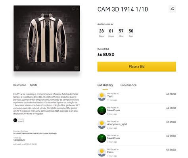Open Ekinn's bidder avatar
The width and height of the screenshot is (188, 158).
pyautogui.click(x=102, y=152)
